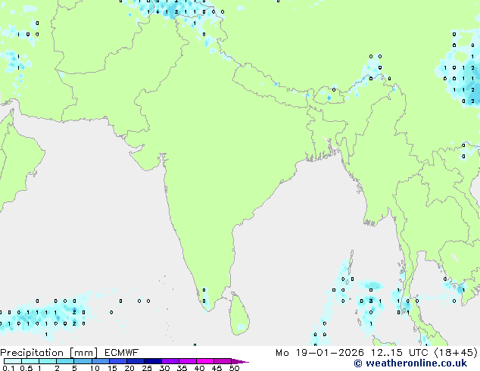This screenshot has height=371, width=480.
Task: Click the 'Mo' weekday label
Action: [282, 353]
